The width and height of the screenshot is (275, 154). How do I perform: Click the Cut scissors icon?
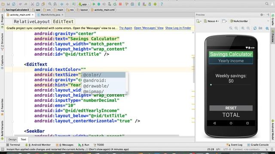pos(32,4)
